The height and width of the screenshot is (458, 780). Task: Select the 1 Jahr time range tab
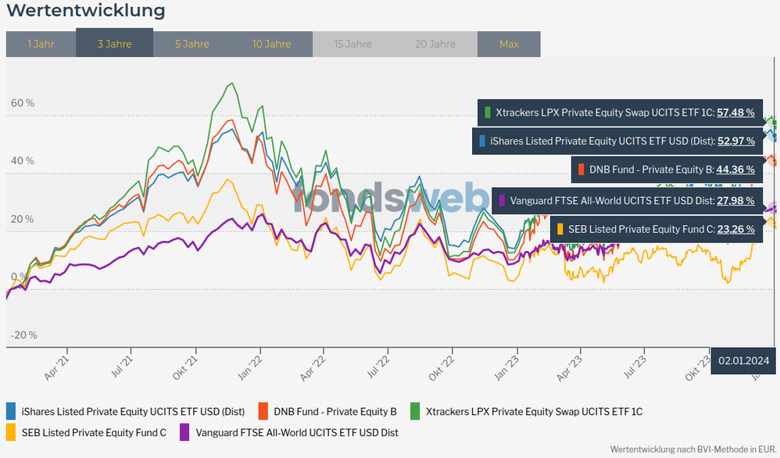[41, 44]
